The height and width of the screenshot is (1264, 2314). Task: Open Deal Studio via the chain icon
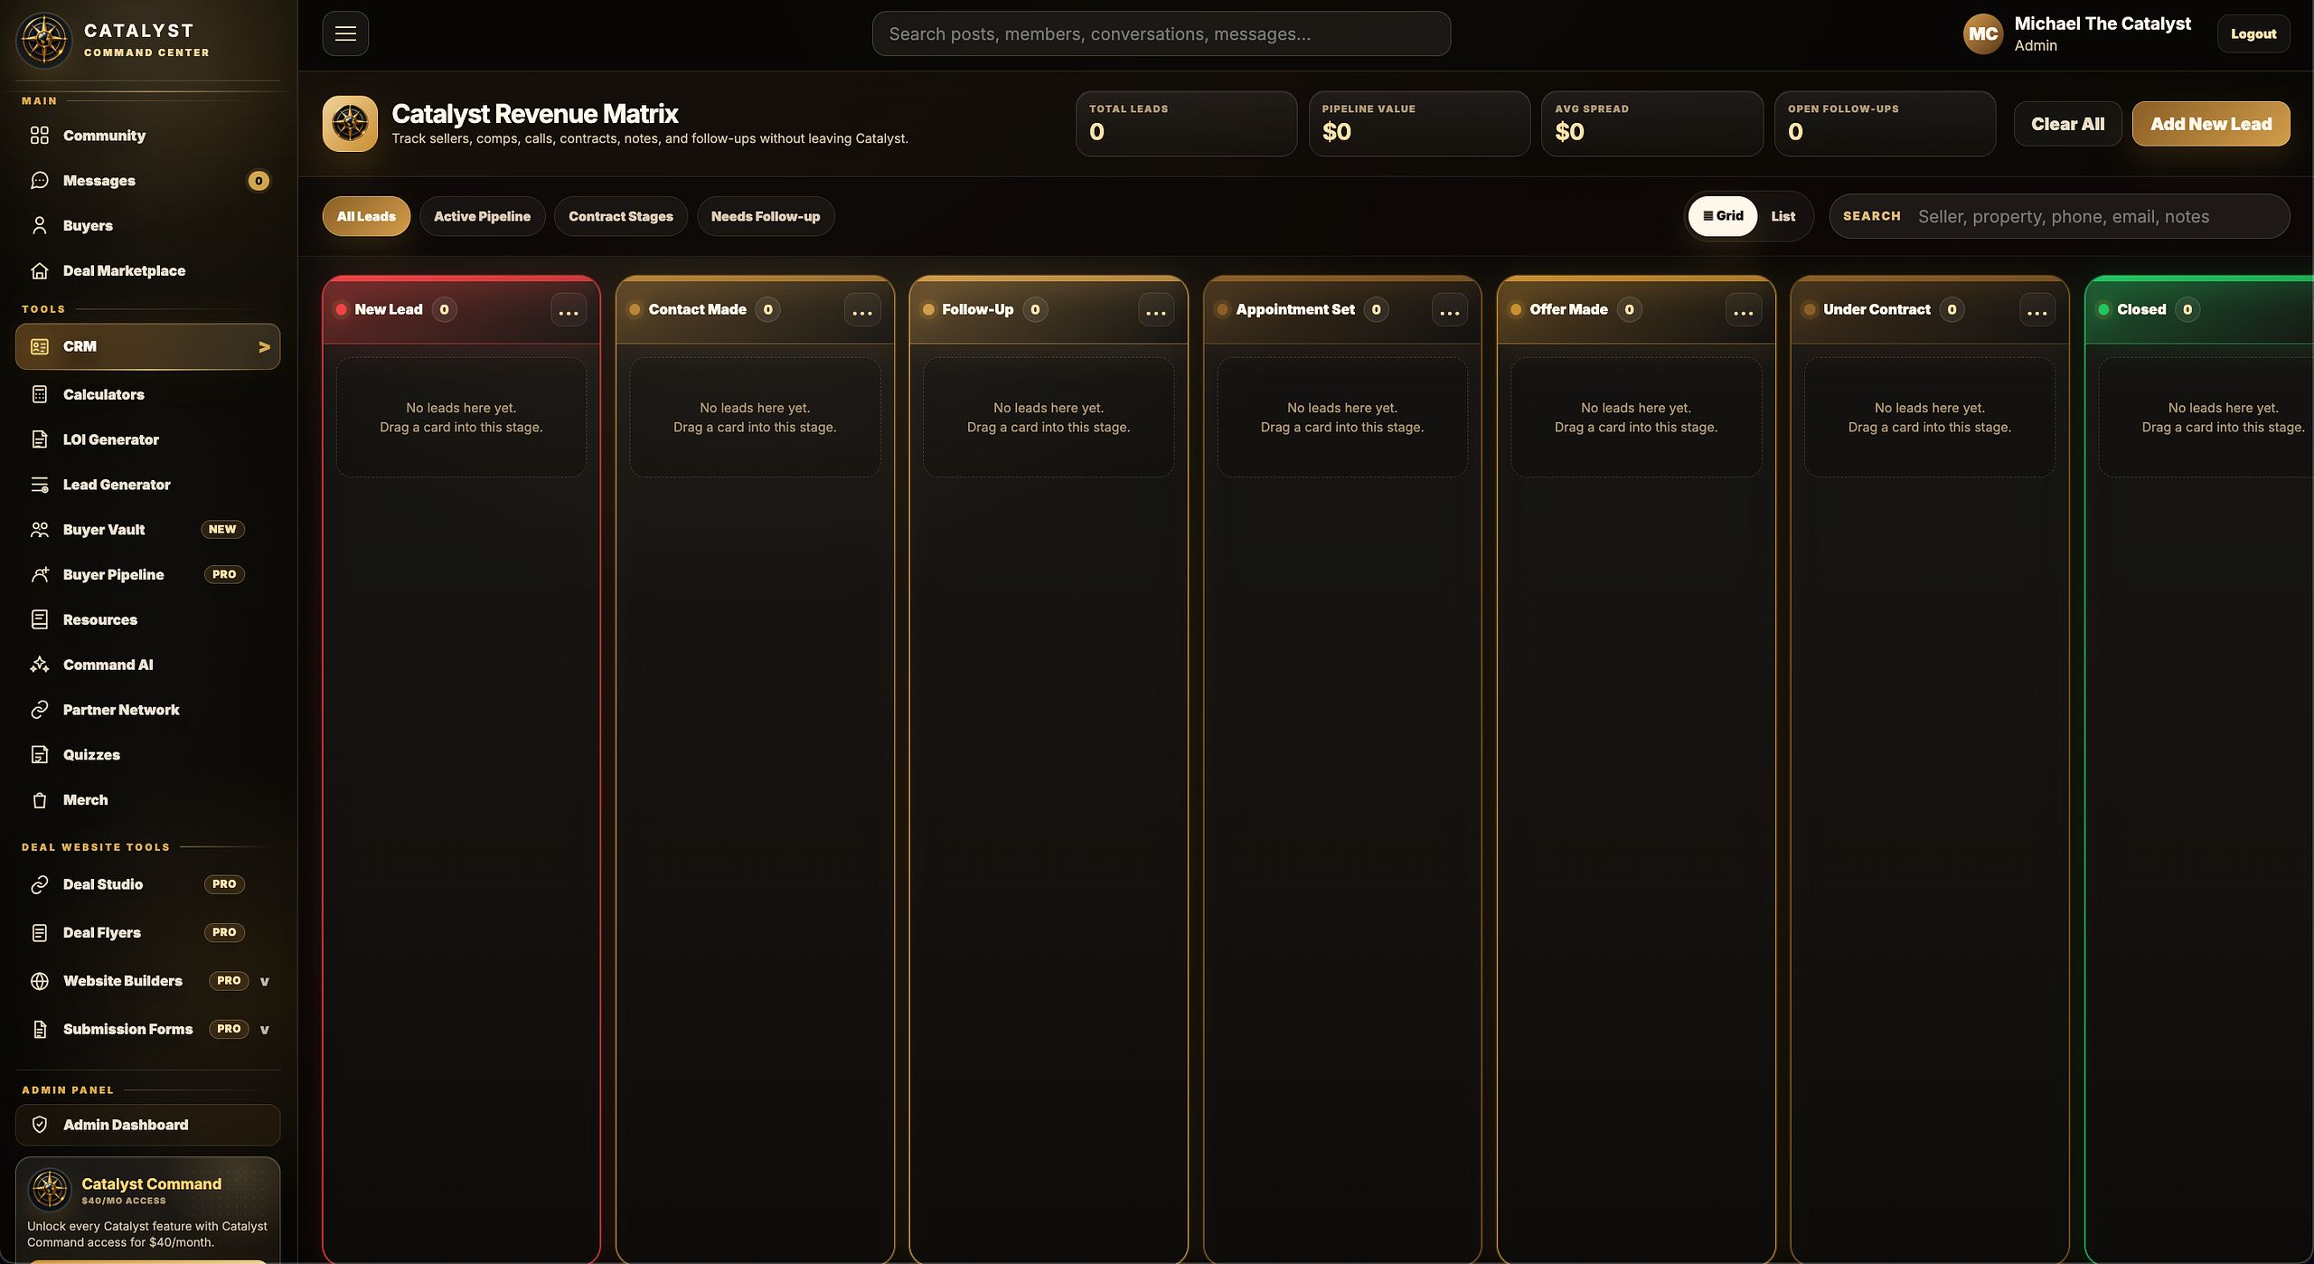coord(39,884)
